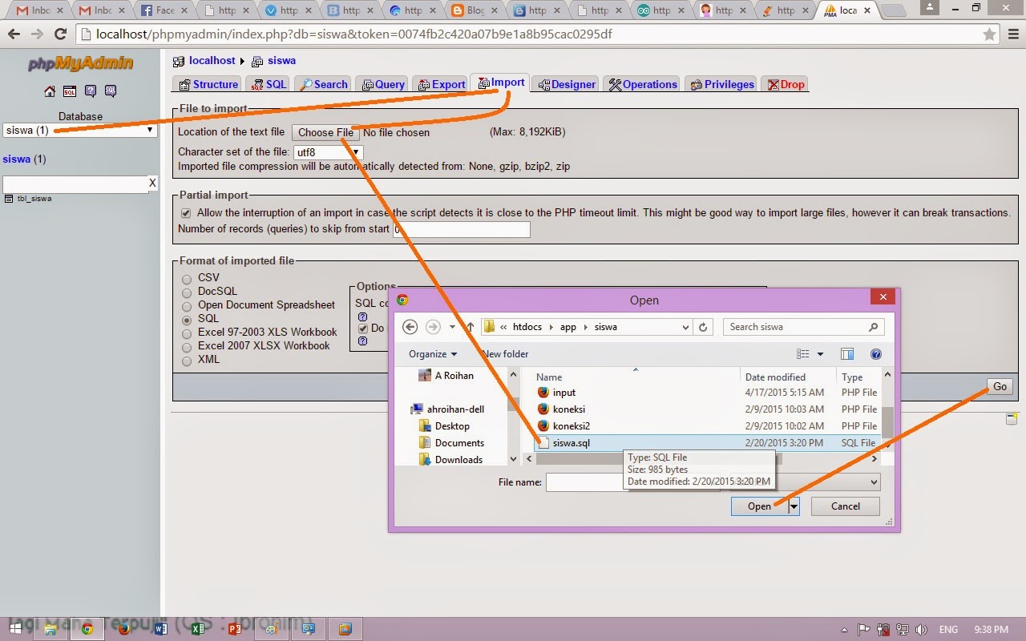Toggle the interruption allowance for imports
Viewport: 1026px width, 641px height.
(185, 212)
